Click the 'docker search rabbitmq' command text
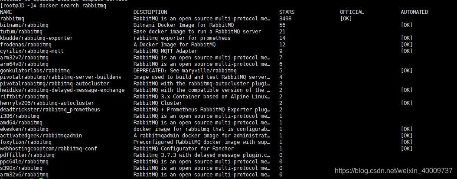 (x=72, y=6)
